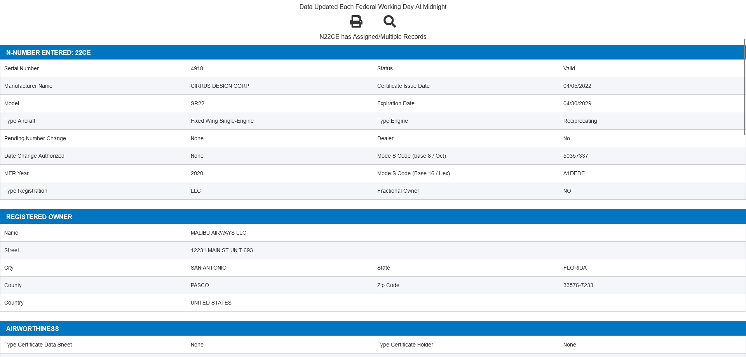Click the Type Aircraft label
The image size is (746, 357).
pos(20,121)
